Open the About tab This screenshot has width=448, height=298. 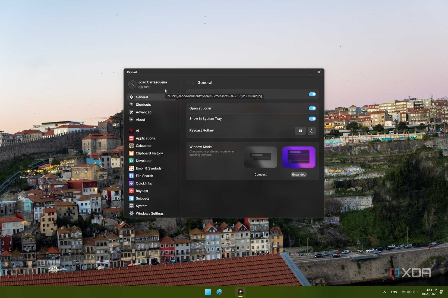[x=152, y=120]
